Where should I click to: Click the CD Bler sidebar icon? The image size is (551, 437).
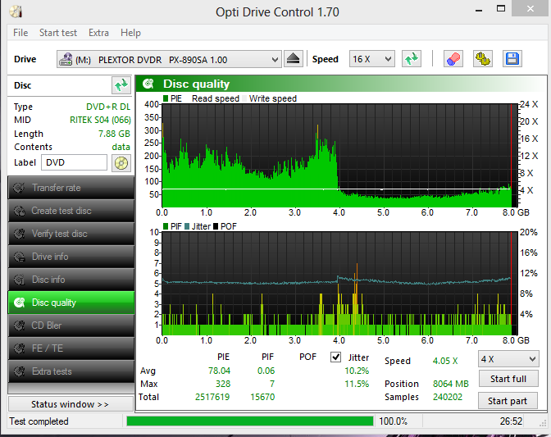coord(19,325)
